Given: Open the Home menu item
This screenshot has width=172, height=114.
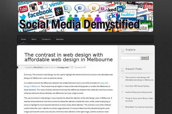Looking at the screenshot, I should [x=24, y=39].
